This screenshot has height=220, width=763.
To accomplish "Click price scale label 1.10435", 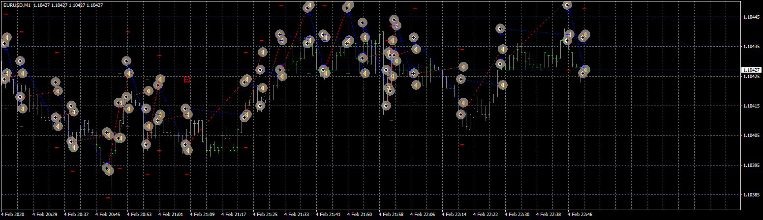I will tap(752, 47).
